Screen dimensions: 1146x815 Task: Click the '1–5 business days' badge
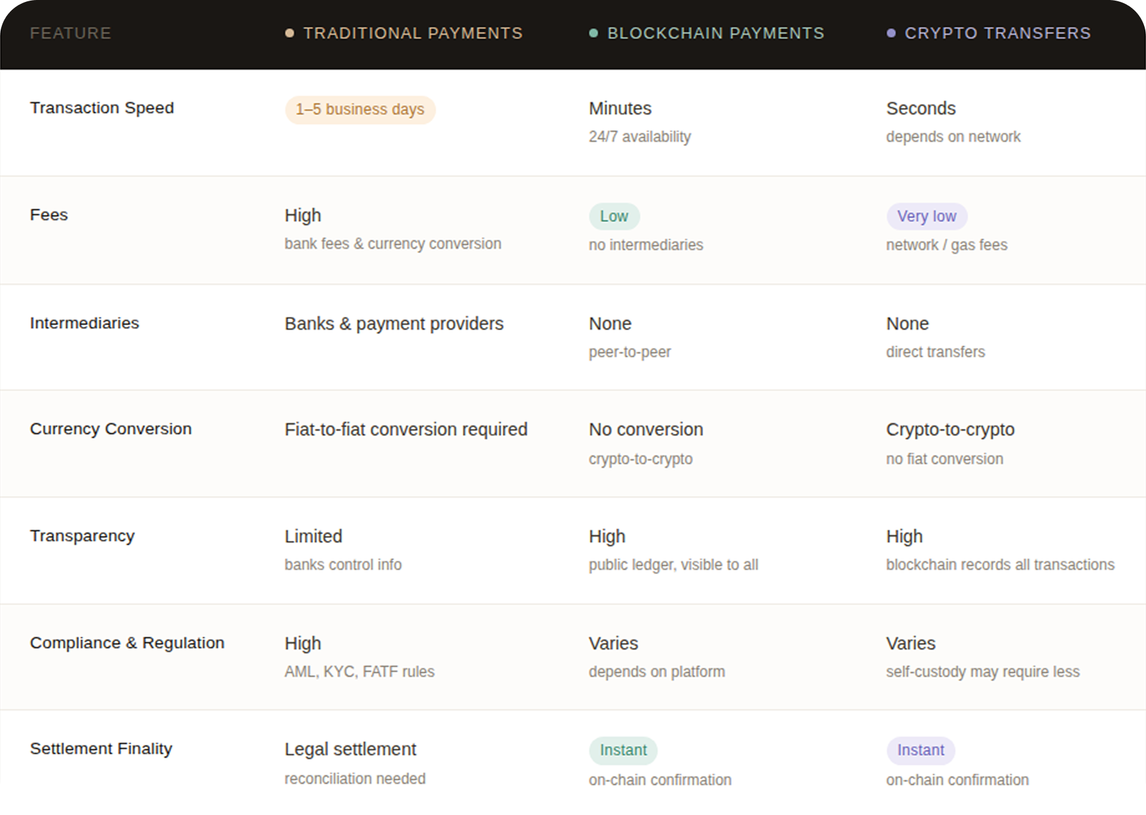coord(360,109)
